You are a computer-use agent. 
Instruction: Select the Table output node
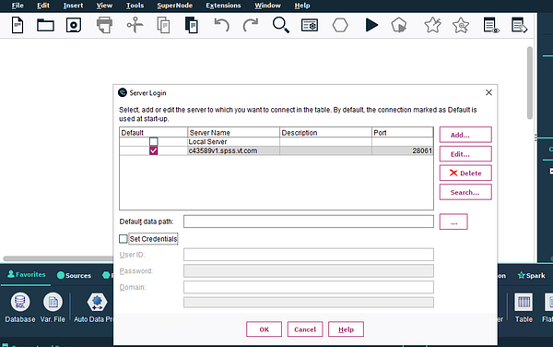click(524, 307)
